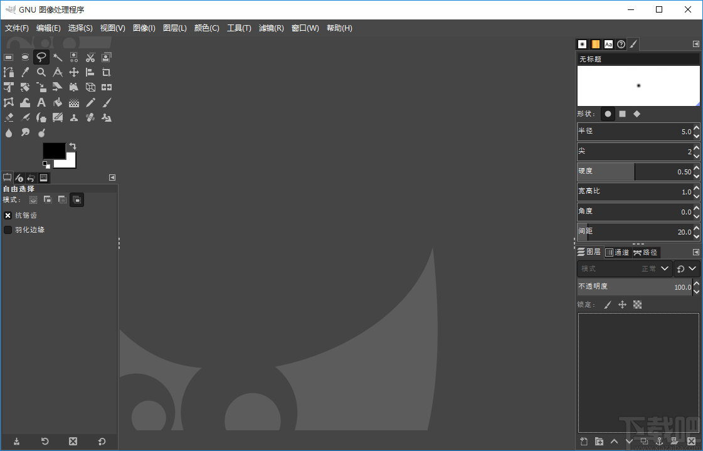This screenshot has height=451, width=703.
Task: Select the Eraser tool
Action: 9,117
